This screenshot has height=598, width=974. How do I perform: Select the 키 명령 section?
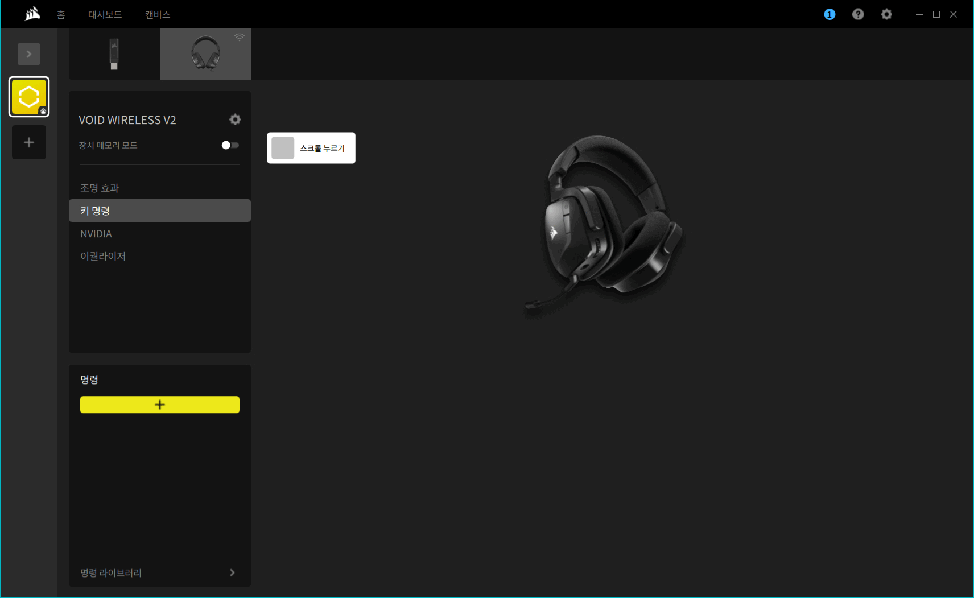(160, 211)
